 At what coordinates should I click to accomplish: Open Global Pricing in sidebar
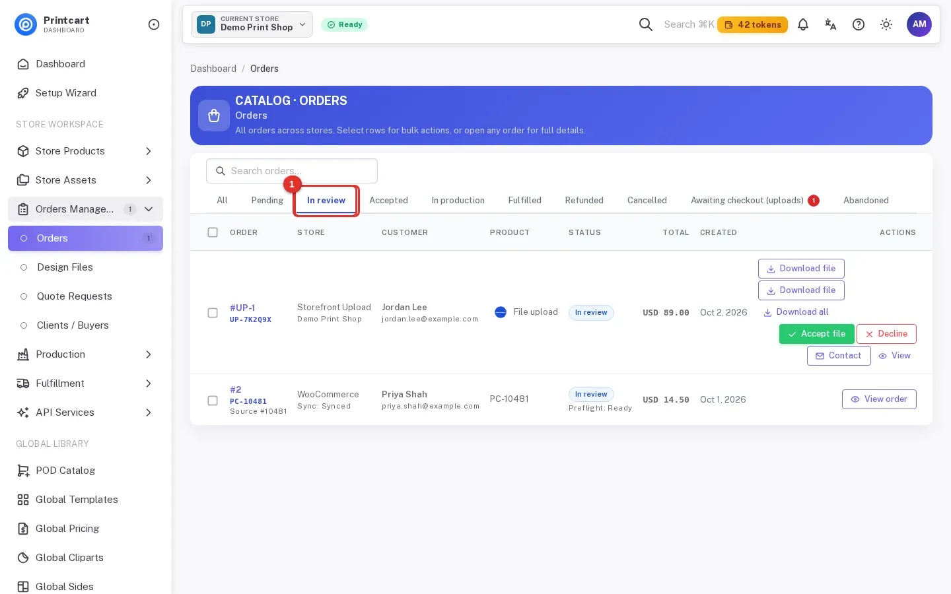tap(85, 529)
